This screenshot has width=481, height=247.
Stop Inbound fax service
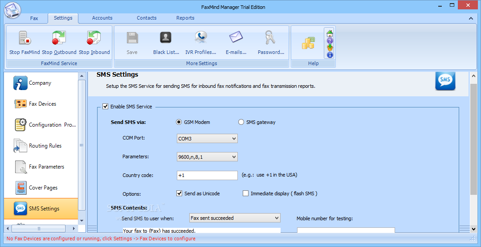(x=94, y=43)
